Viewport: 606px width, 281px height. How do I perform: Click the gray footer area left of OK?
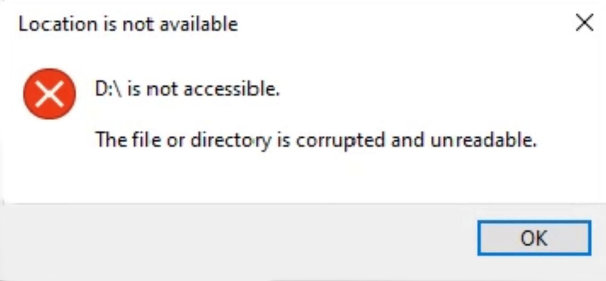(237, 241)
